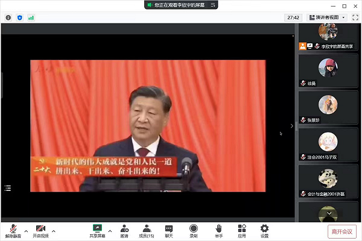Open the 邀请 invite icon

pyautogui.click(x=124, y=230)
